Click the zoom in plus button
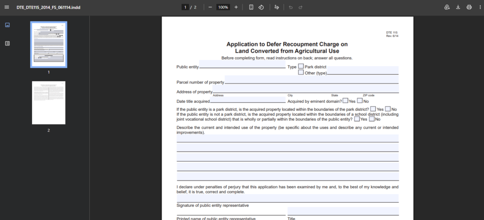The height and width of the screenshot is (220, 484). 236,7
